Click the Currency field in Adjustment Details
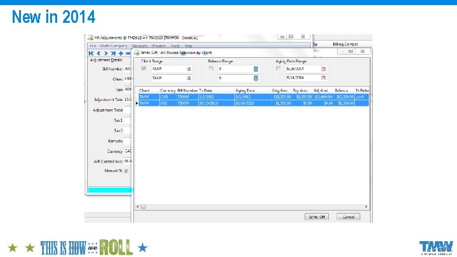Viewport: 457px width, 257px height. click(128, 151)
